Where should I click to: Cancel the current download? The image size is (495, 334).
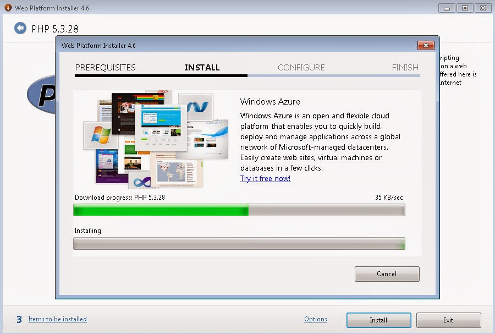coord(387,273)
